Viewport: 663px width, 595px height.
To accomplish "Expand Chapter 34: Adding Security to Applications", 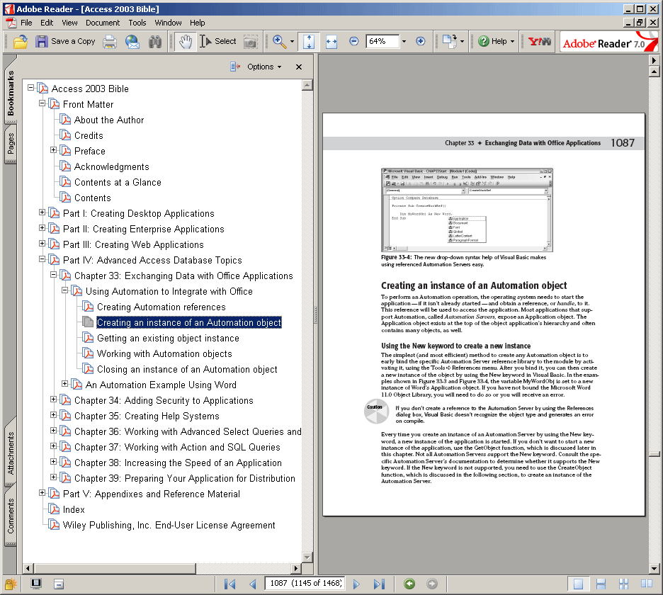I will [53, 399].
